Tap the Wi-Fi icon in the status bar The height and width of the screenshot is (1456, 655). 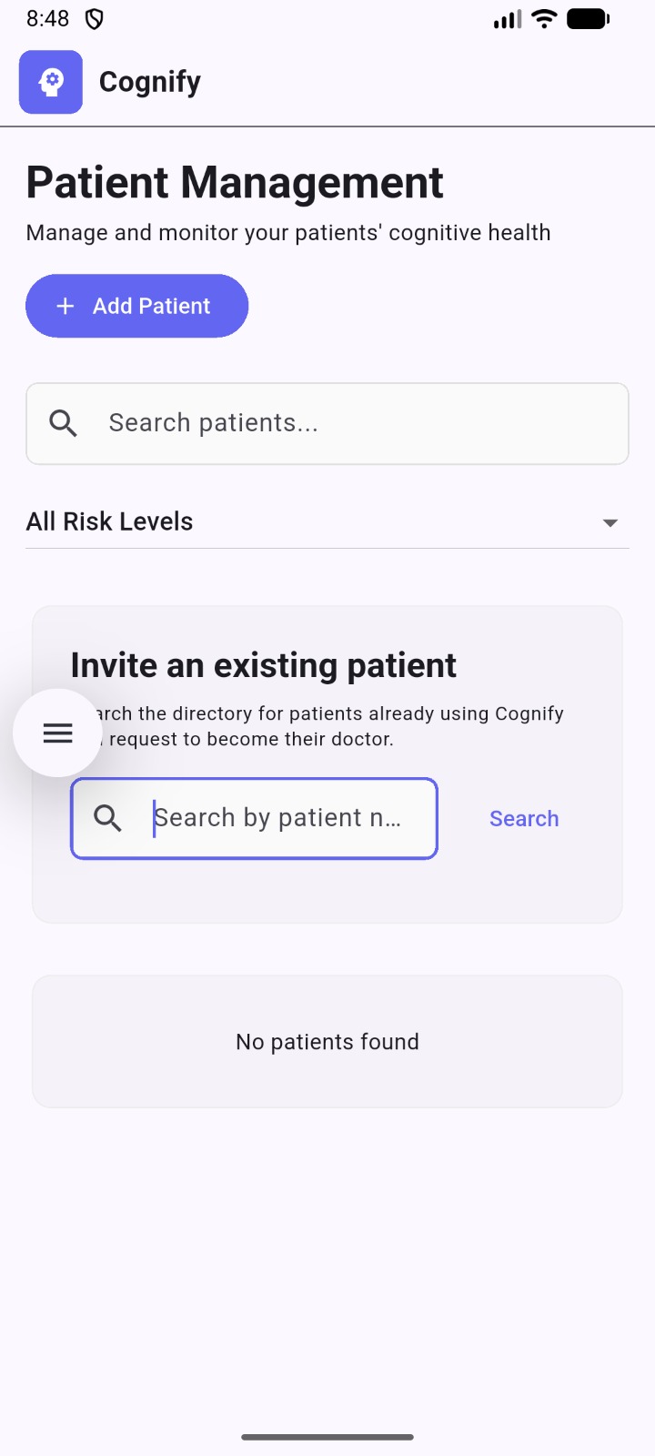point(543,18)
